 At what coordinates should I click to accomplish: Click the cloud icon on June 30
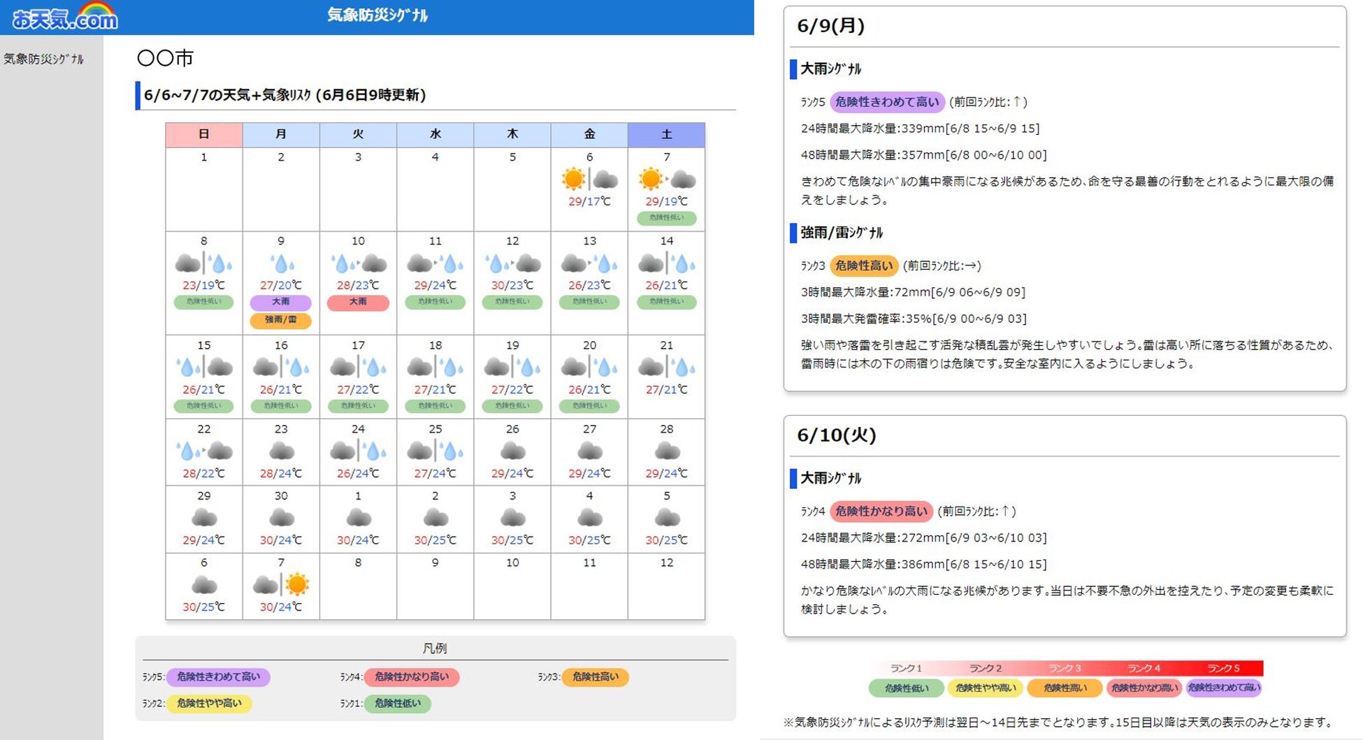point(281,518)
